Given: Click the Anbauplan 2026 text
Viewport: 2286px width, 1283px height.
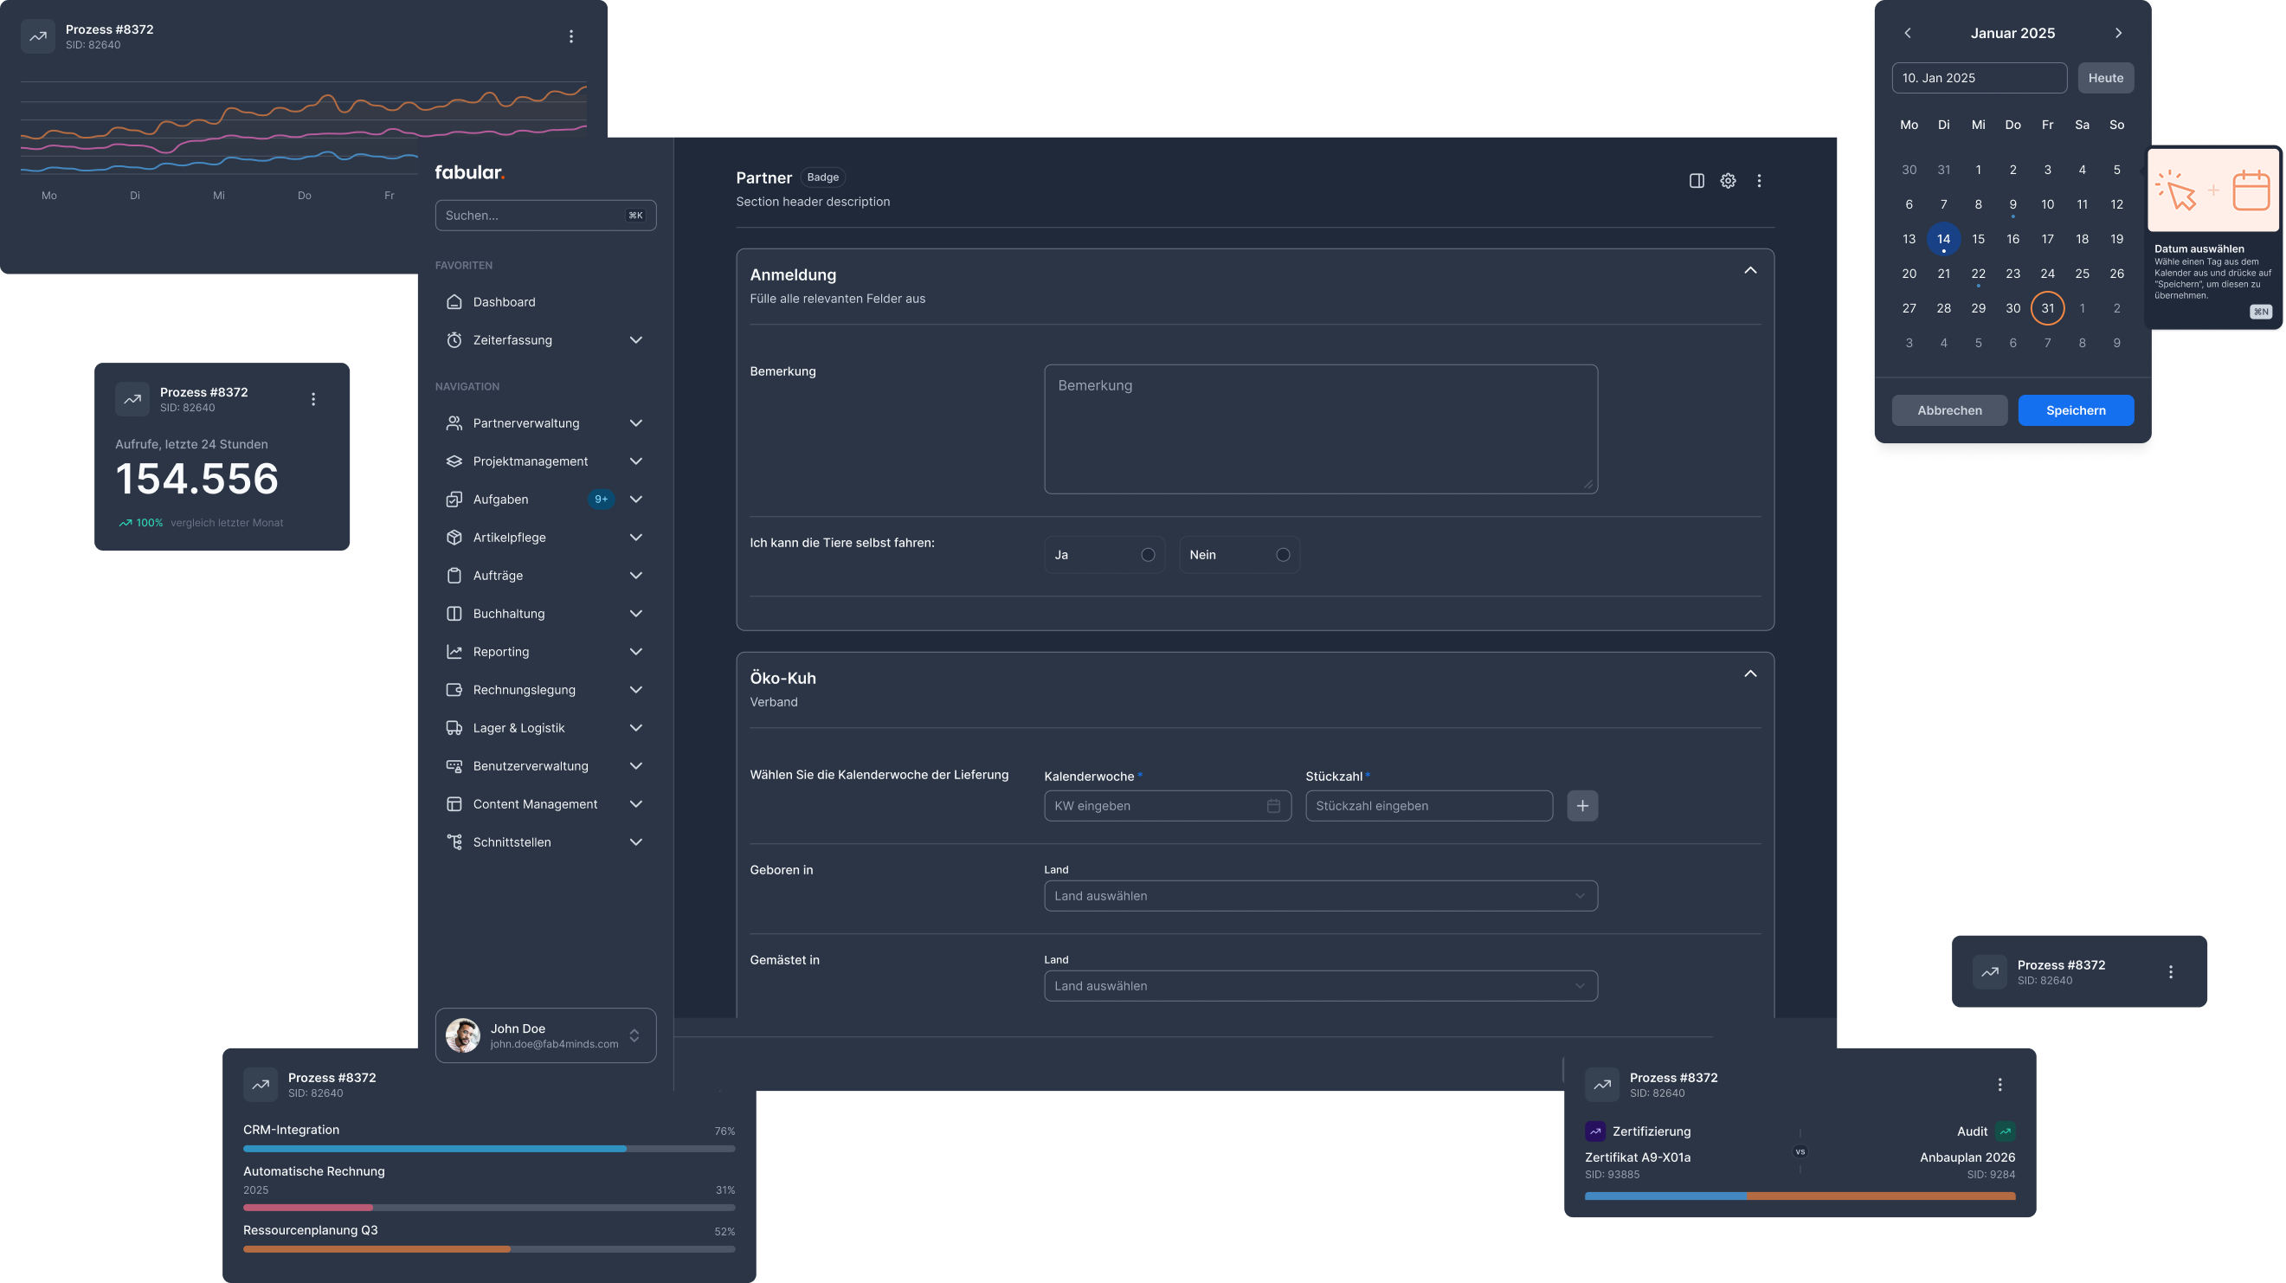Looking at the screenshot, I should [x=1967, y=1157].
